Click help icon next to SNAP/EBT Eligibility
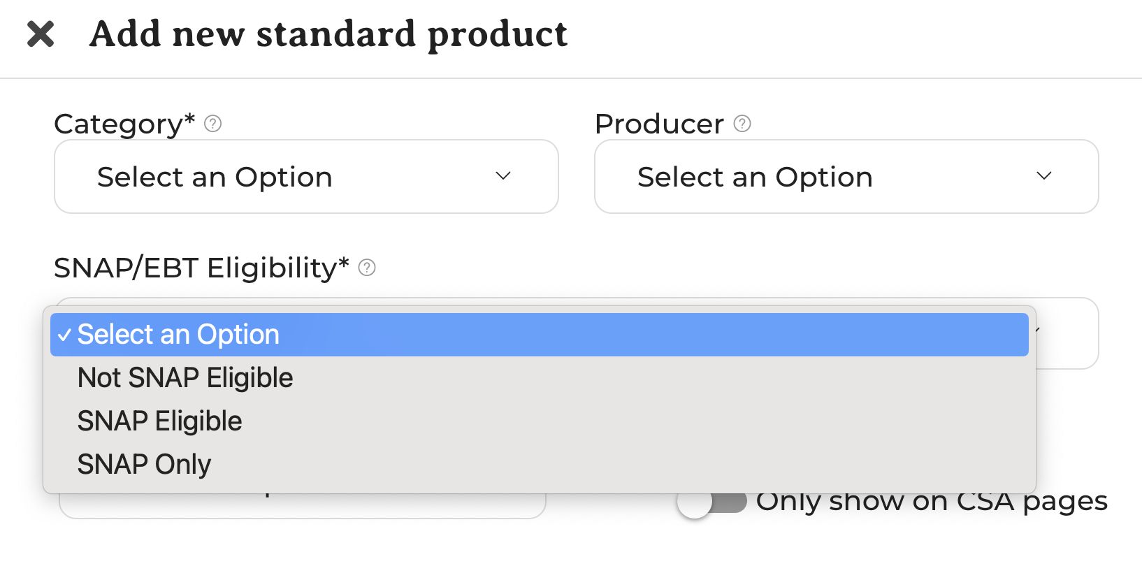Image resolution: width=1142 pixels, height=580 pixels. click(367, 268)
